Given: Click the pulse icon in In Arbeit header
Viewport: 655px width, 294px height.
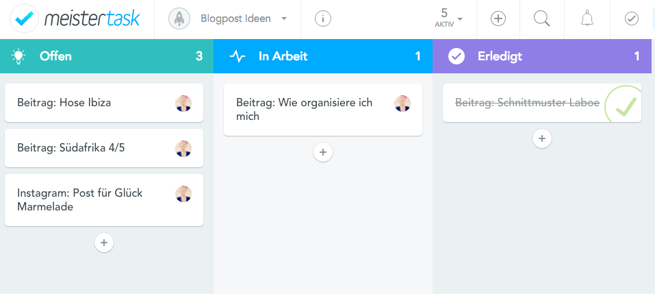Looking at the screenshot, I should tap(237, 56).
